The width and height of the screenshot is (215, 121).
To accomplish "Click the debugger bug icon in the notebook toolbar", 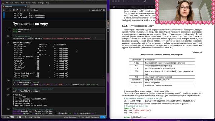I will (90, 10).
